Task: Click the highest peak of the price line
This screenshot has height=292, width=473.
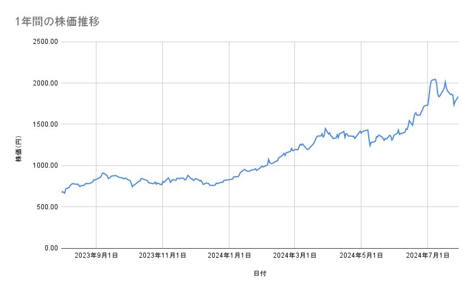Action: tap(435, 79)
